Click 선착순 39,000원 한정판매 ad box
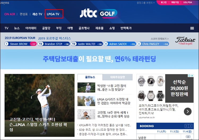Screen dimensions: 199x140 pyautogui.click(x=179, y=88)
